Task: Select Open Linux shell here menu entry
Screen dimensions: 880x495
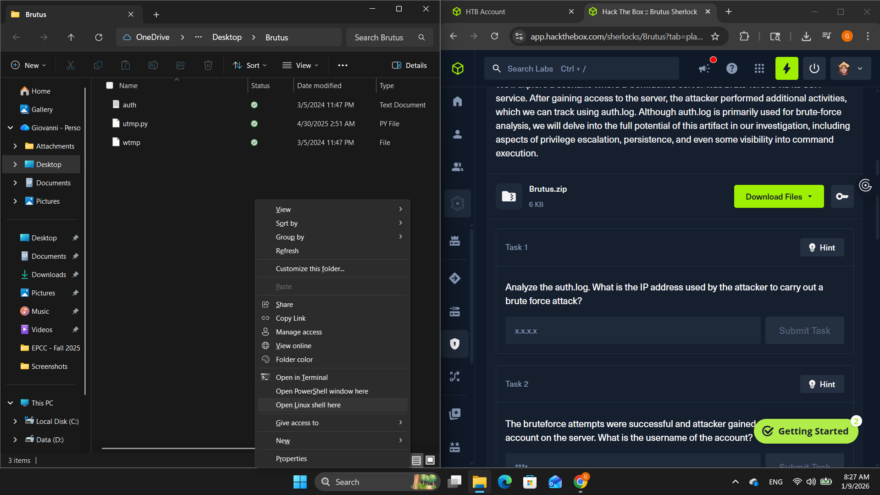Action: (x=332, y=405)
